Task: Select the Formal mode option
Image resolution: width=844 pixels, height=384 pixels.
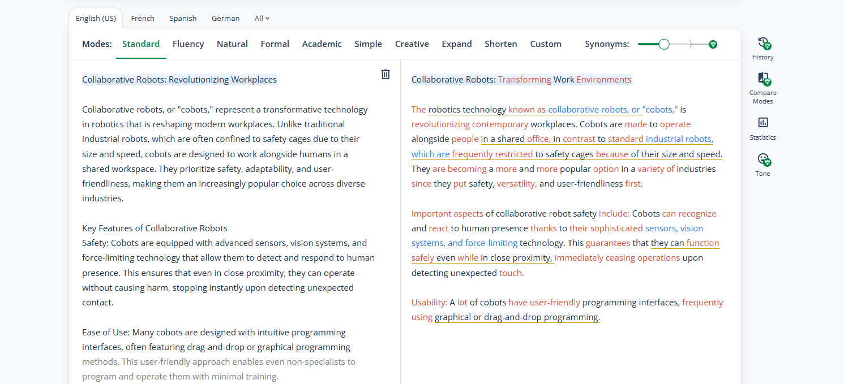Action: (x=275, y=44)
